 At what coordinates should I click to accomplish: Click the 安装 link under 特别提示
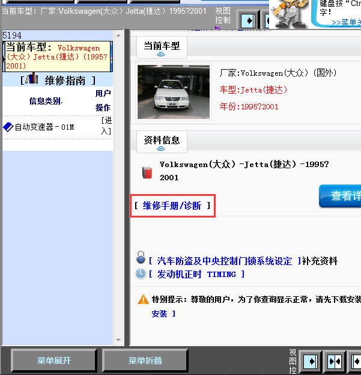[159, 314]
